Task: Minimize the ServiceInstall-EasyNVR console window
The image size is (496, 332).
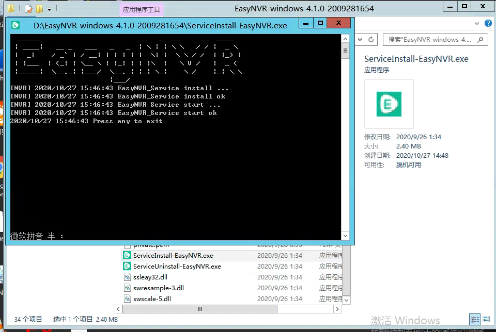Action: pos(306,23)
